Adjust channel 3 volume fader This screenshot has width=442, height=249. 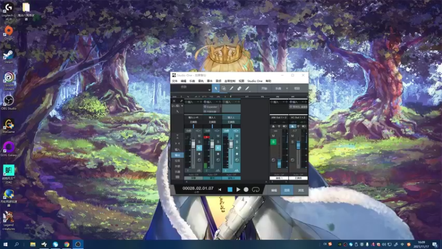(x=231, y=144)
